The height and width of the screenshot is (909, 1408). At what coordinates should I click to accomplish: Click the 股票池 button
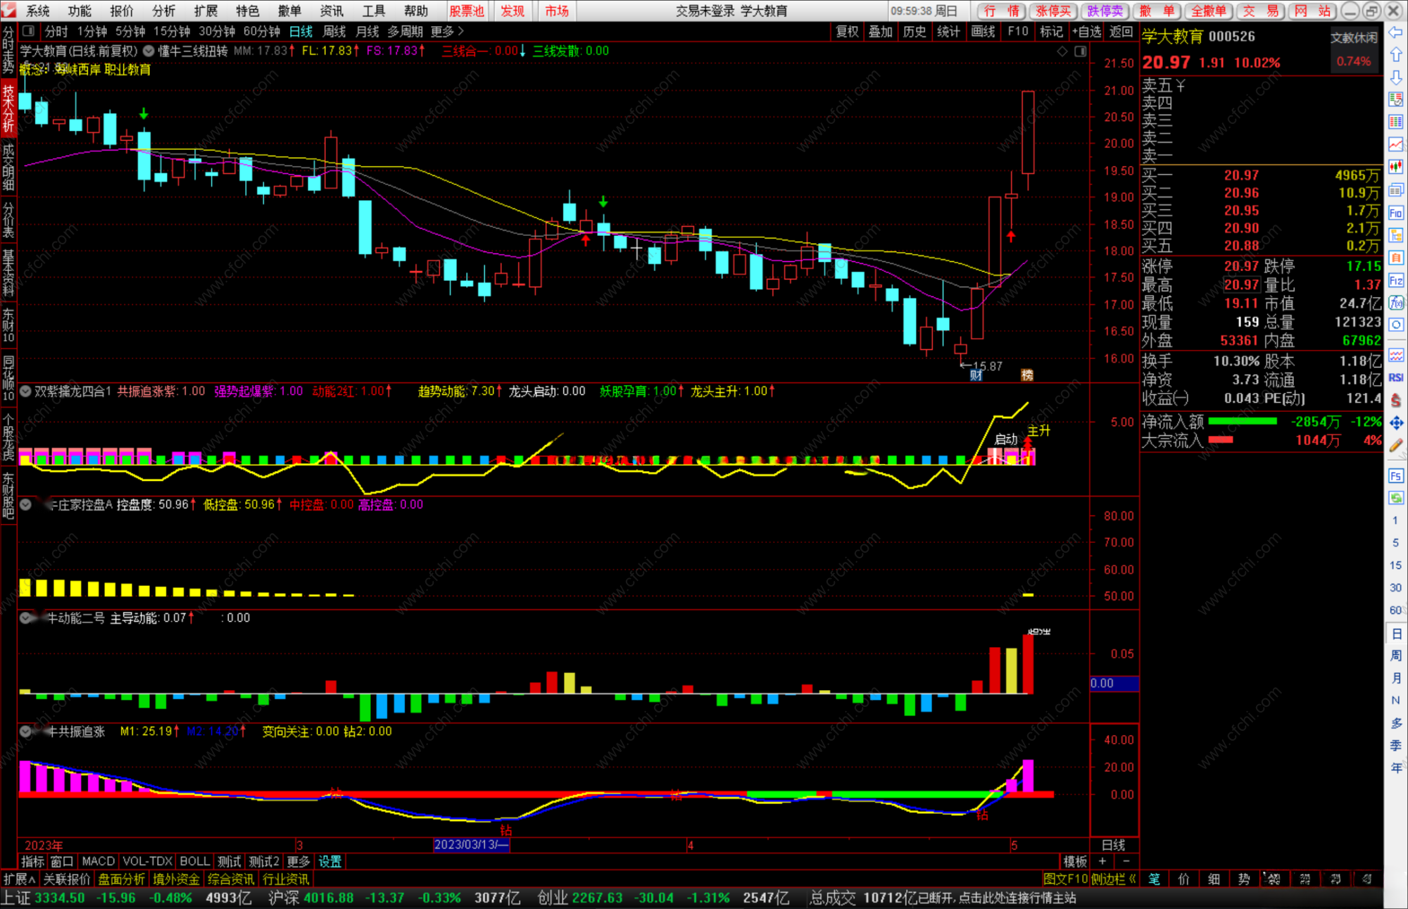tap(466, 11)
